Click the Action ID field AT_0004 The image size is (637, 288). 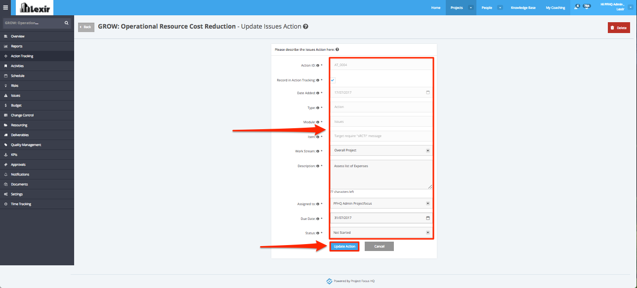coord(381,65)
